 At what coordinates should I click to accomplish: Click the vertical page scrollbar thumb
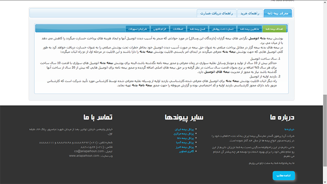pyautogui.click(x=325, y=130)
